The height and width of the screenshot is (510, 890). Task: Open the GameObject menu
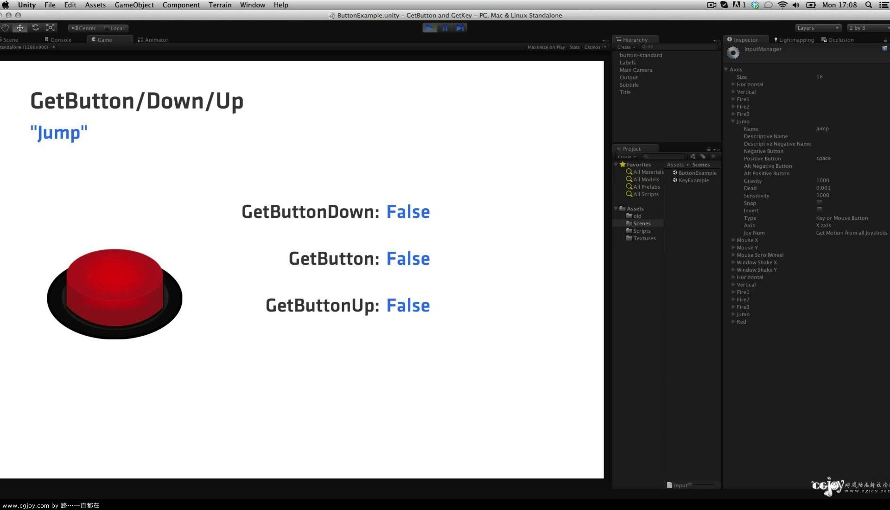pos(134,5)
